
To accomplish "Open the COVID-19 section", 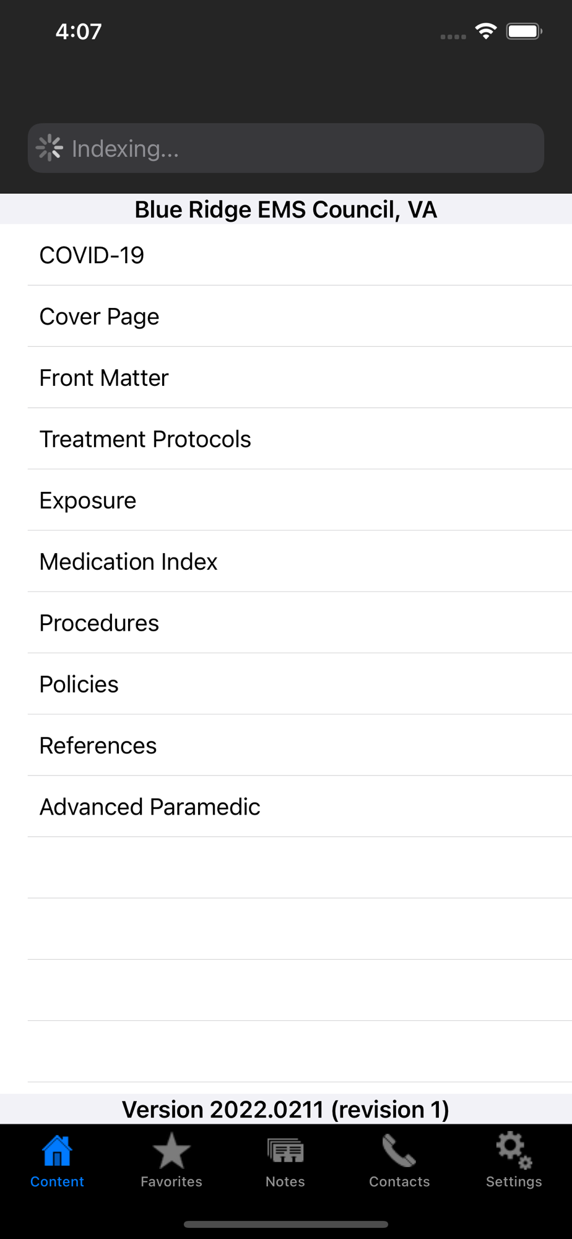I will (x=92, y=255).
